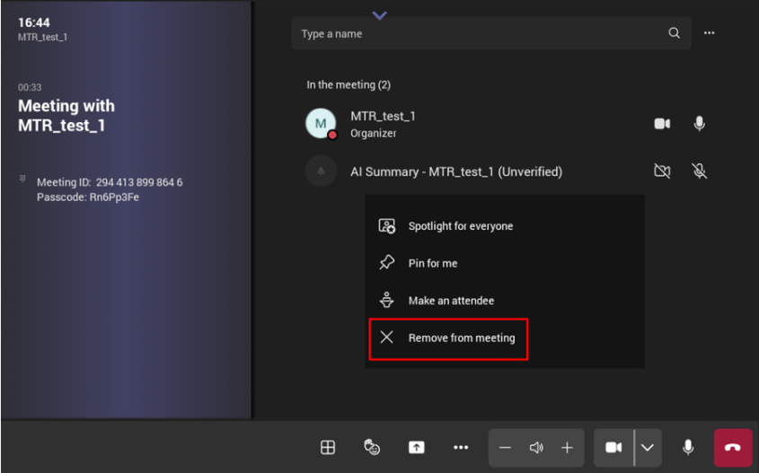Screen dimensions: 759x473
Task: Click the search magnifier icon
Action: (x=674, y=33)
